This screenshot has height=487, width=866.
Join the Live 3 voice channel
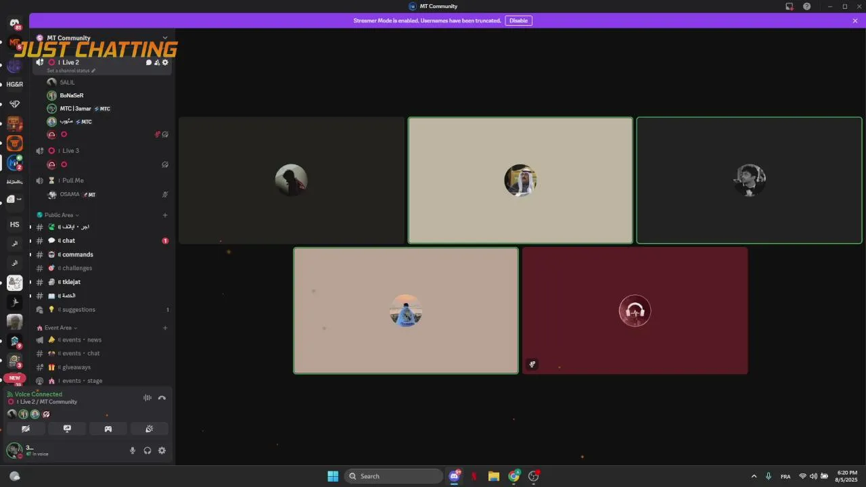pyautogui.click(x=101, y=151)
